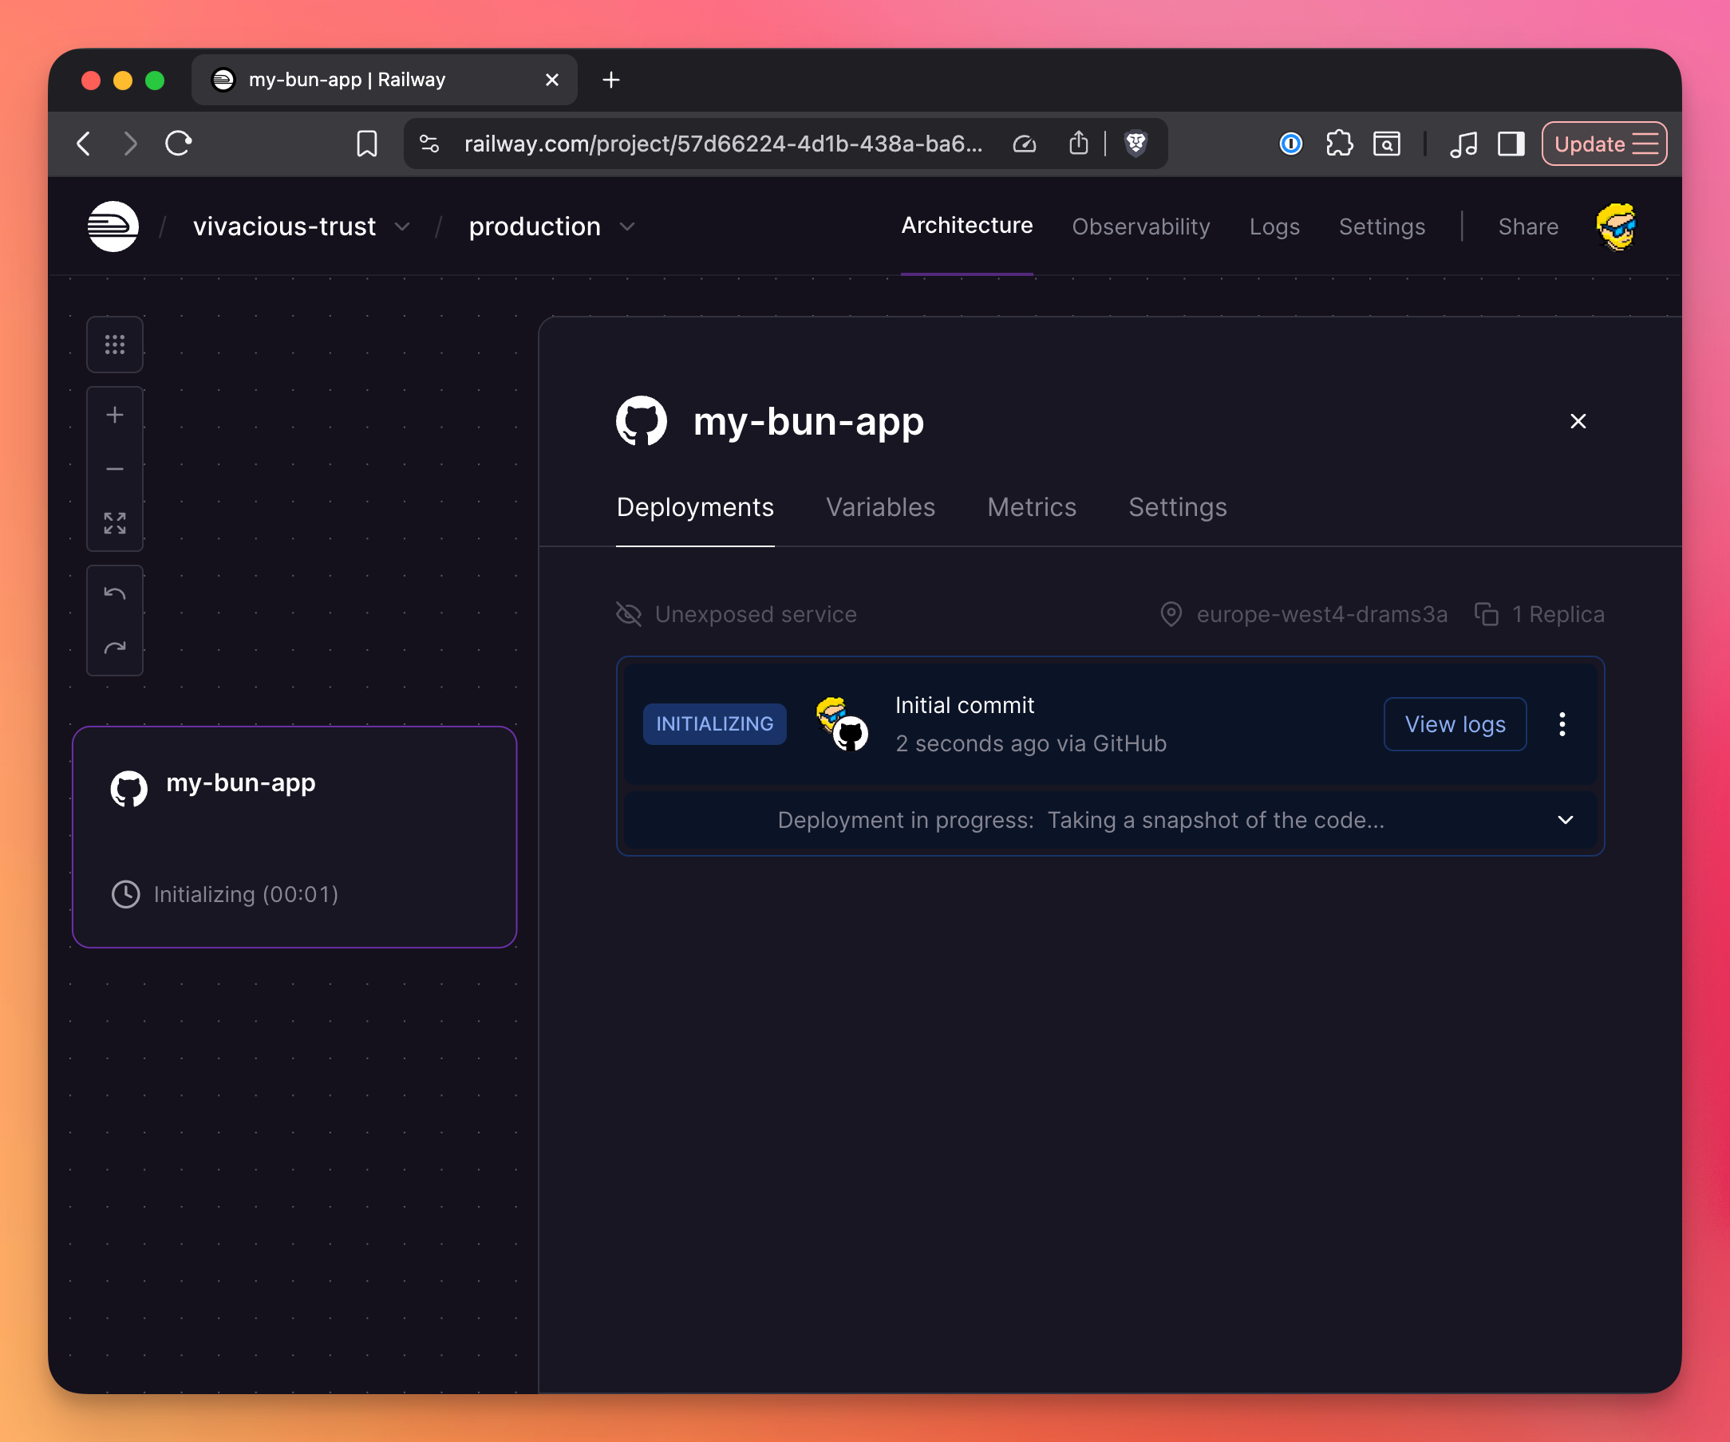Open the vivacious-trust project dropdown

301,227
